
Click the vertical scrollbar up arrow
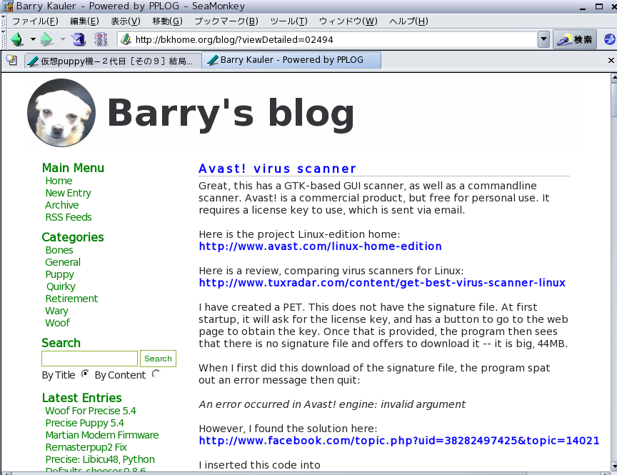point(614,78)
